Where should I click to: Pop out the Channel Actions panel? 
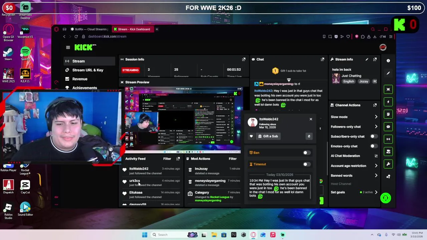[x=375, y=105]
